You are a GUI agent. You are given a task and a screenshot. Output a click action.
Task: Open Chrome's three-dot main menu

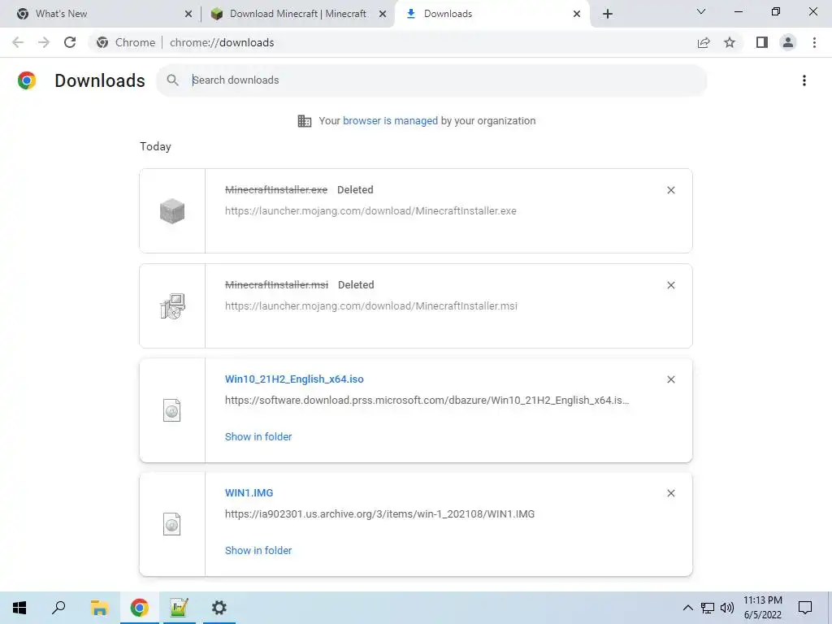click(814, 42)
